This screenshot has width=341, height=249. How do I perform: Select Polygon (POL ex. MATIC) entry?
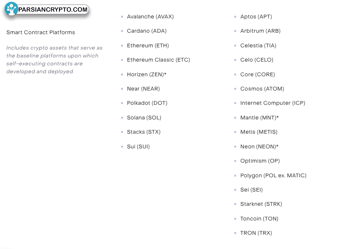pos(273,175)
